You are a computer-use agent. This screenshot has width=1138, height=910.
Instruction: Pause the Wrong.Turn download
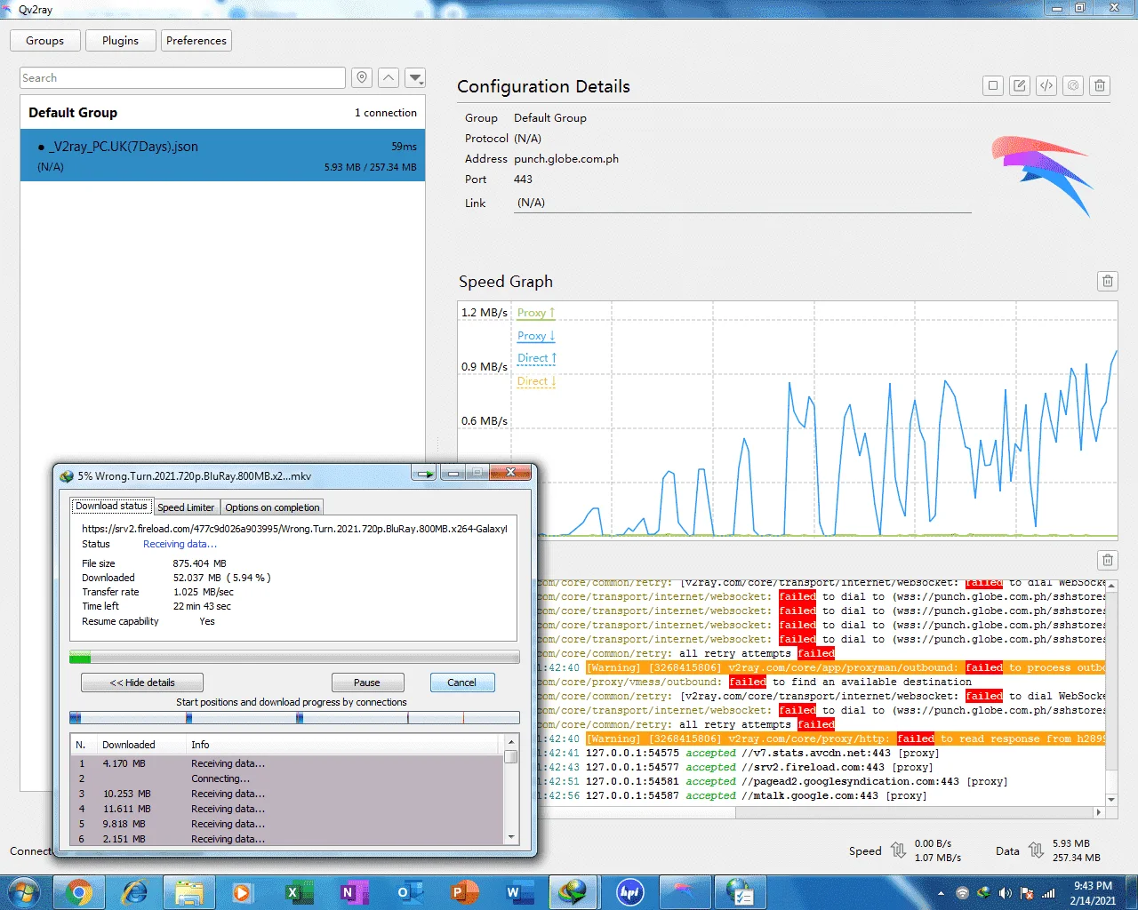coord(367,682)
